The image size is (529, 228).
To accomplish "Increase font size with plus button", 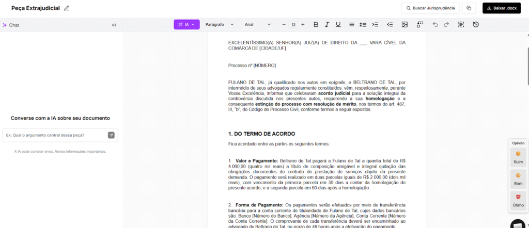I will [303, 25].
